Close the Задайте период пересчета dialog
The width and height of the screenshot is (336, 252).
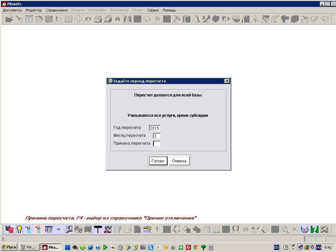[x=227, y=81]
